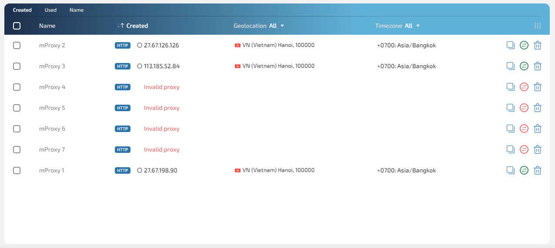
Task: Open the mProxy 3 name link
Action: point(52,66)
